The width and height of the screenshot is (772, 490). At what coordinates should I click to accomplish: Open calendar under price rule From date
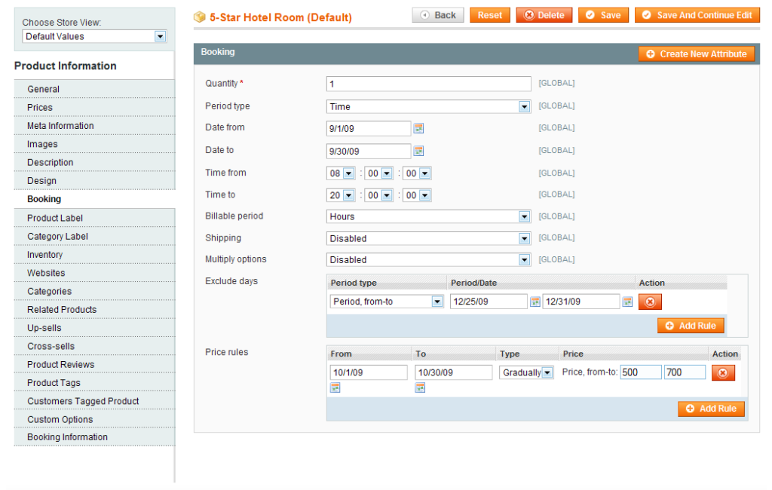(x=335, y=388)
